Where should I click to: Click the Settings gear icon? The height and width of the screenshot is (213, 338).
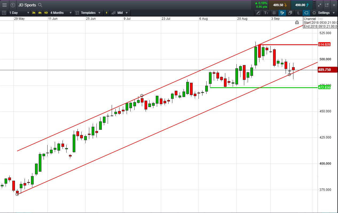point(314,13)
